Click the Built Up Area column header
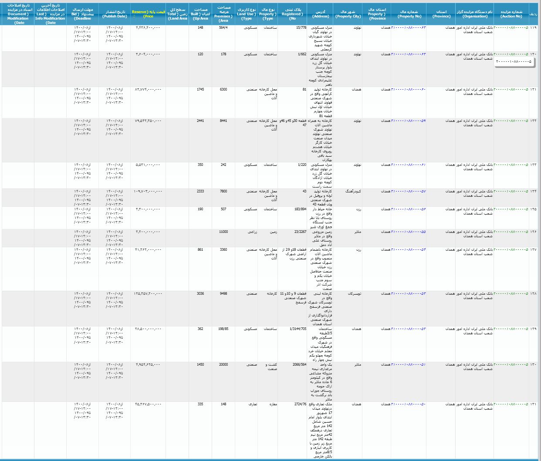This screenshot has width=541, height=461. [200, 13]
